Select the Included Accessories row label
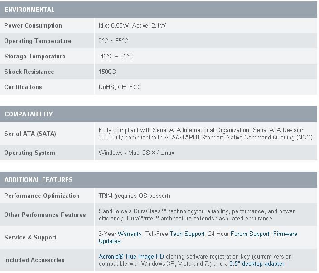Image resolution: width=319 pixels, height=273 pixels. tap(34, 260)
